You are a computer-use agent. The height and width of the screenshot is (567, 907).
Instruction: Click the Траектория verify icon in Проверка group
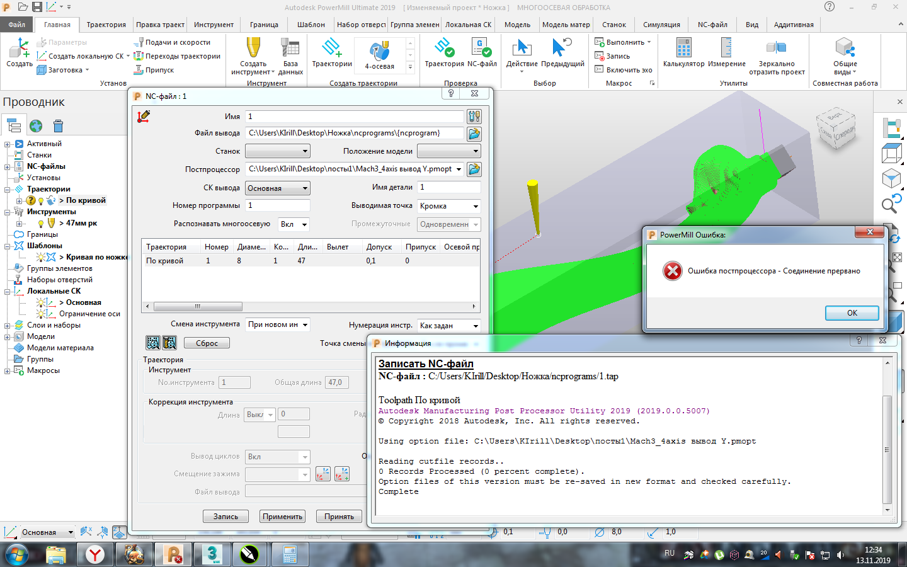click(444, 52)
